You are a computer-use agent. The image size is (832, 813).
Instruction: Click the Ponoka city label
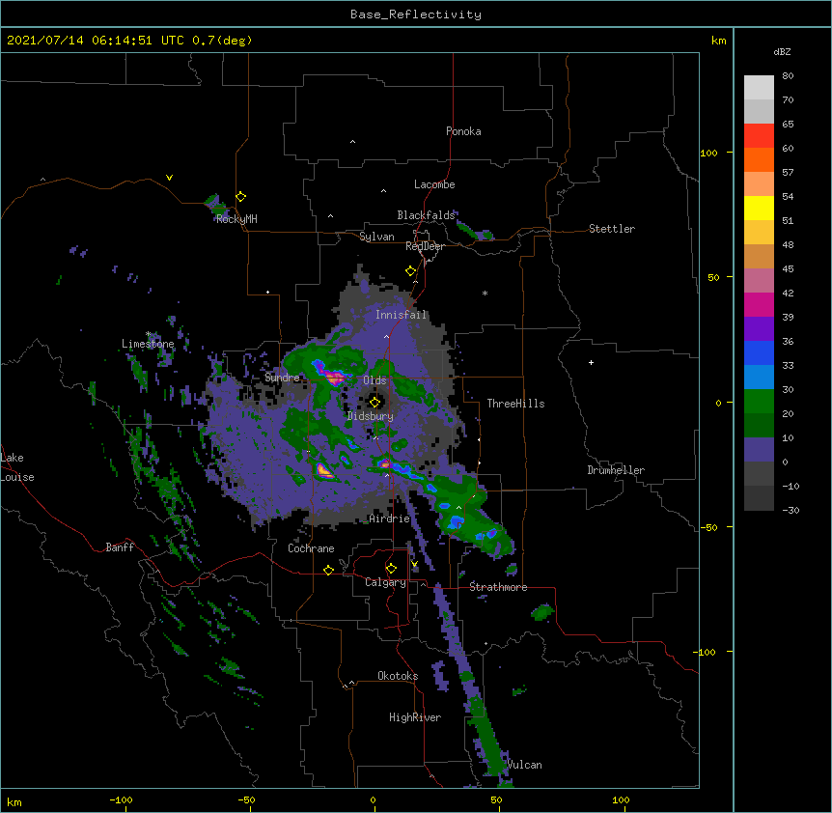pyautogui.click(x=463, y=131)
